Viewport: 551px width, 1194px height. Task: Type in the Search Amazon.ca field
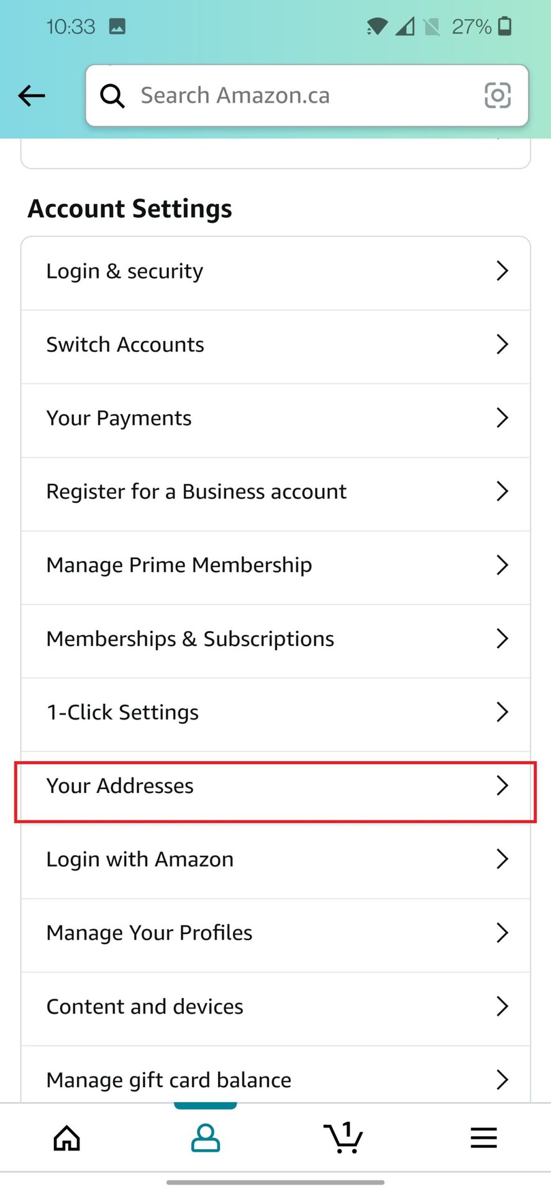coord(298,96)
